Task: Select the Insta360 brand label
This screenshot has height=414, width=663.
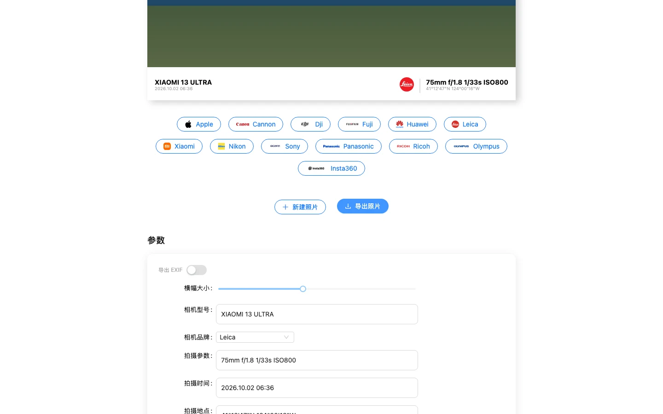Action: click(344, 168)
